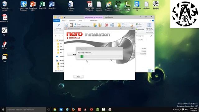
Task: Show hidden system tray icons arrow
Action: point(173,110)
